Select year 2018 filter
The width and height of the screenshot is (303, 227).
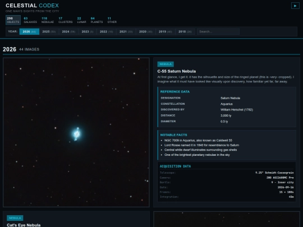coord(185,31)
